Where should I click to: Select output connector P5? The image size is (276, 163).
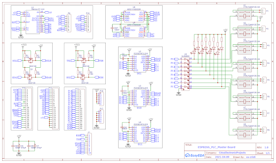pos(264,80)
